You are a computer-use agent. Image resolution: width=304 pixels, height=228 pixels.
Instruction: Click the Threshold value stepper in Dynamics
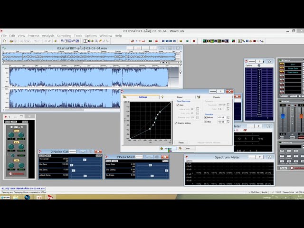pyautogui.click(x=228, y=104)
